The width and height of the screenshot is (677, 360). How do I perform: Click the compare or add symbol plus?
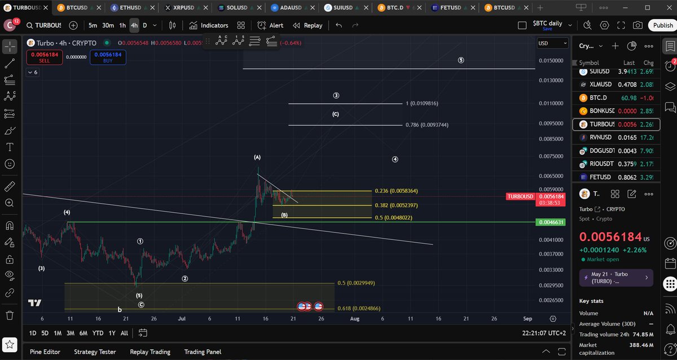tap(73, 25)
